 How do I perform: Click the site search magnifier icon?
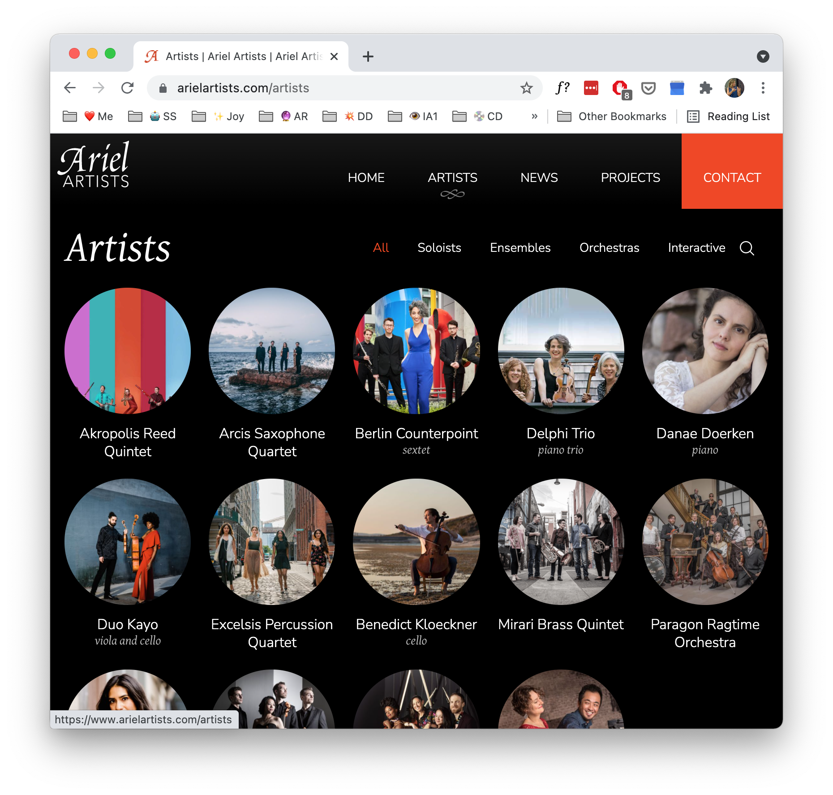(x=747, y=248)
